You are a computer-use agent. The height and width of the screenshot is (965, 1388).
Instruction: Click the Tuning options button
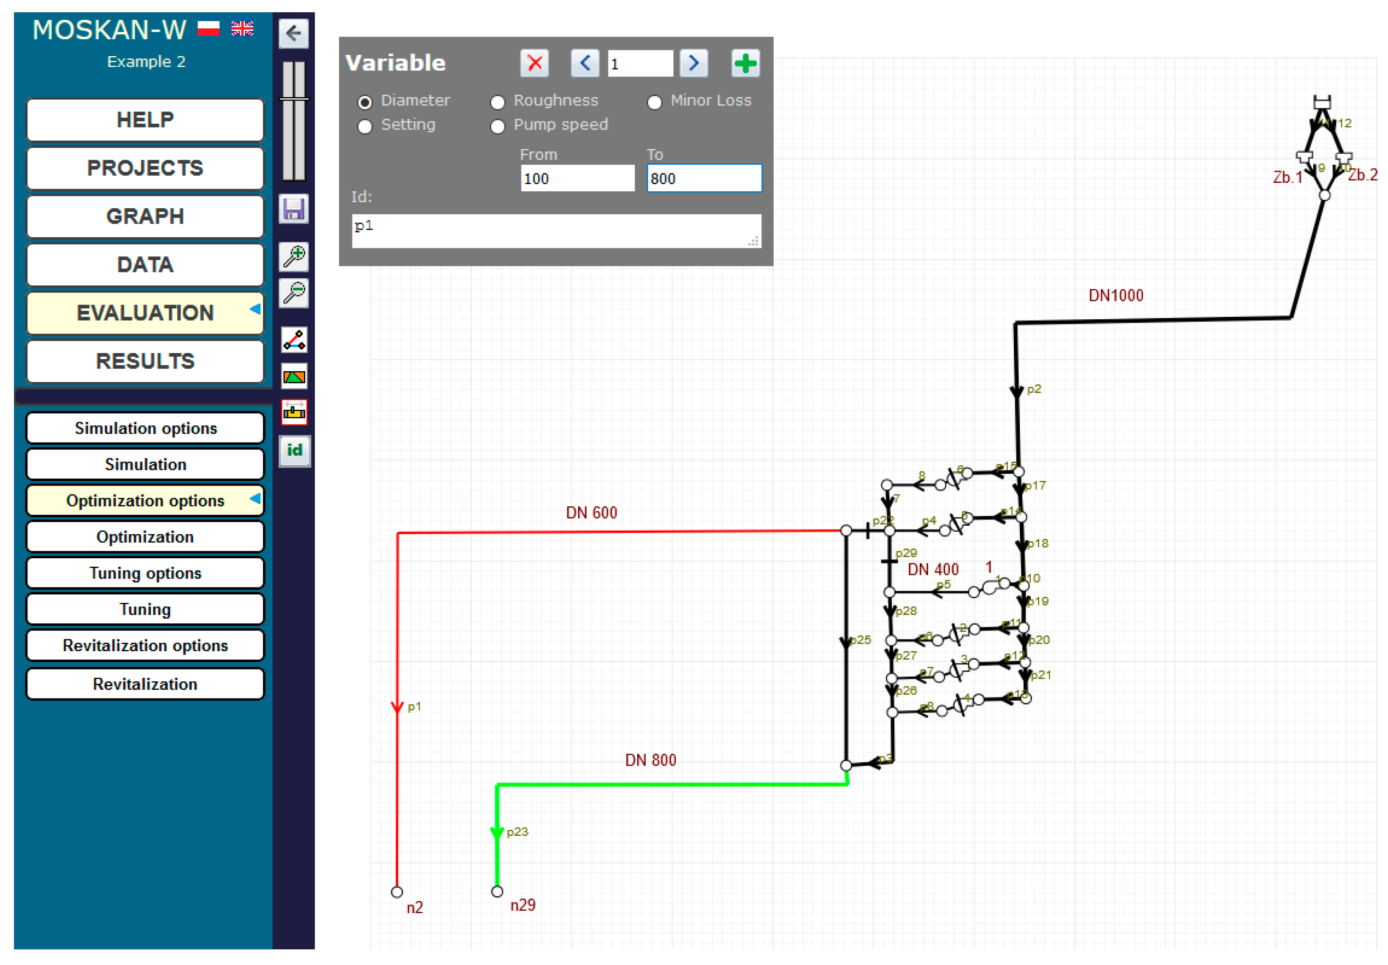click(145, 573)
